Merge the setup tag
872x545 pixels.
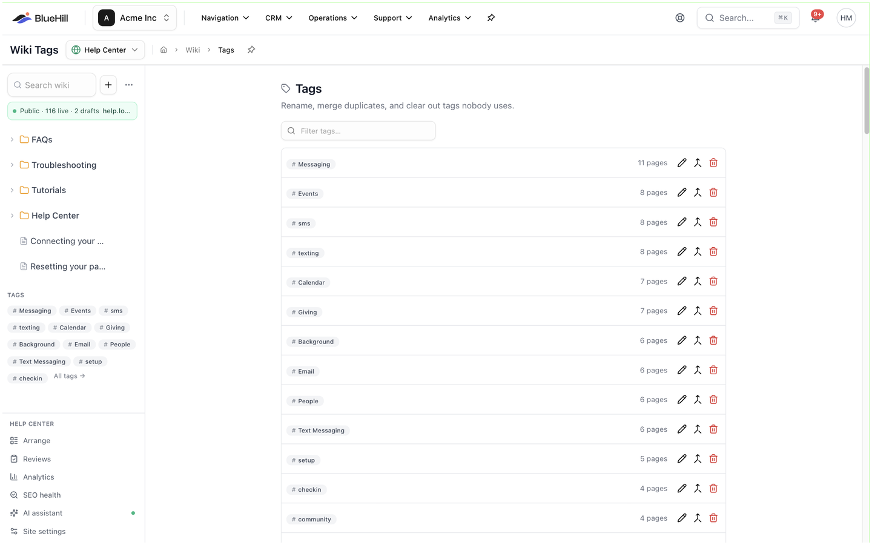tap(698, 459)
